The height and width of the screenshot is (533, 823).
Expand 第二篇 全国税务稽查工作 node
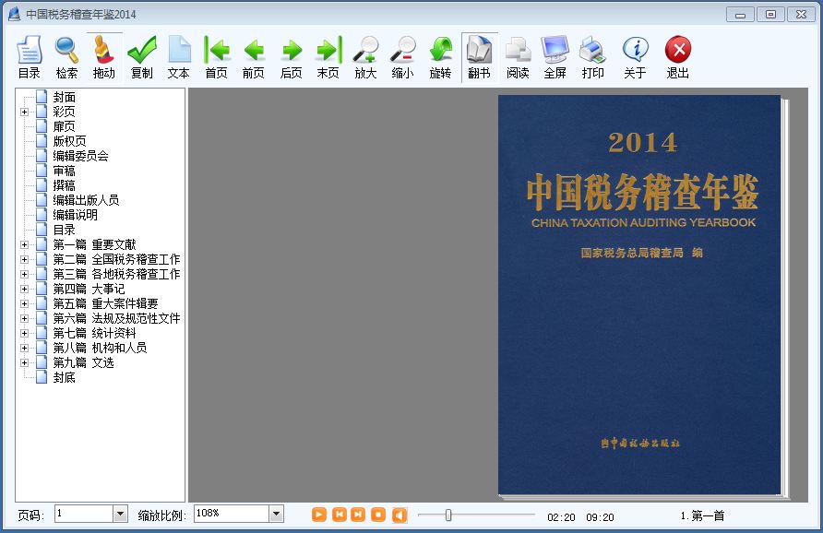(24, 260)
